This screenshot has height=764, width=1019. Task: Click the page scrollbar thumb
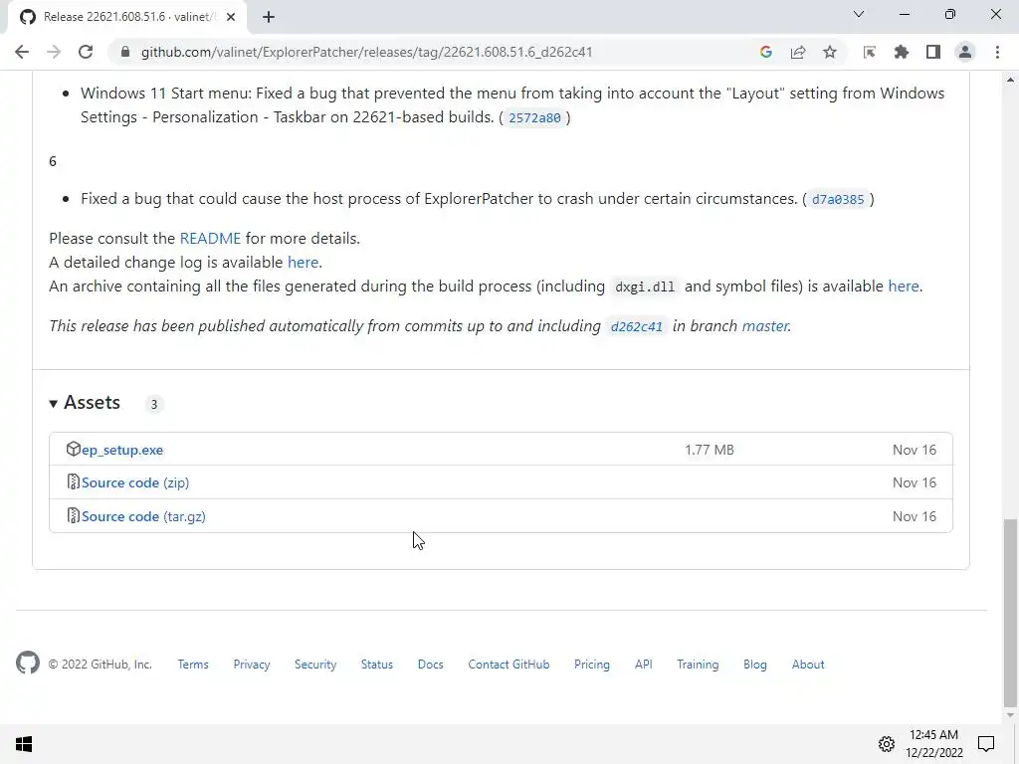coord(1009,612)
